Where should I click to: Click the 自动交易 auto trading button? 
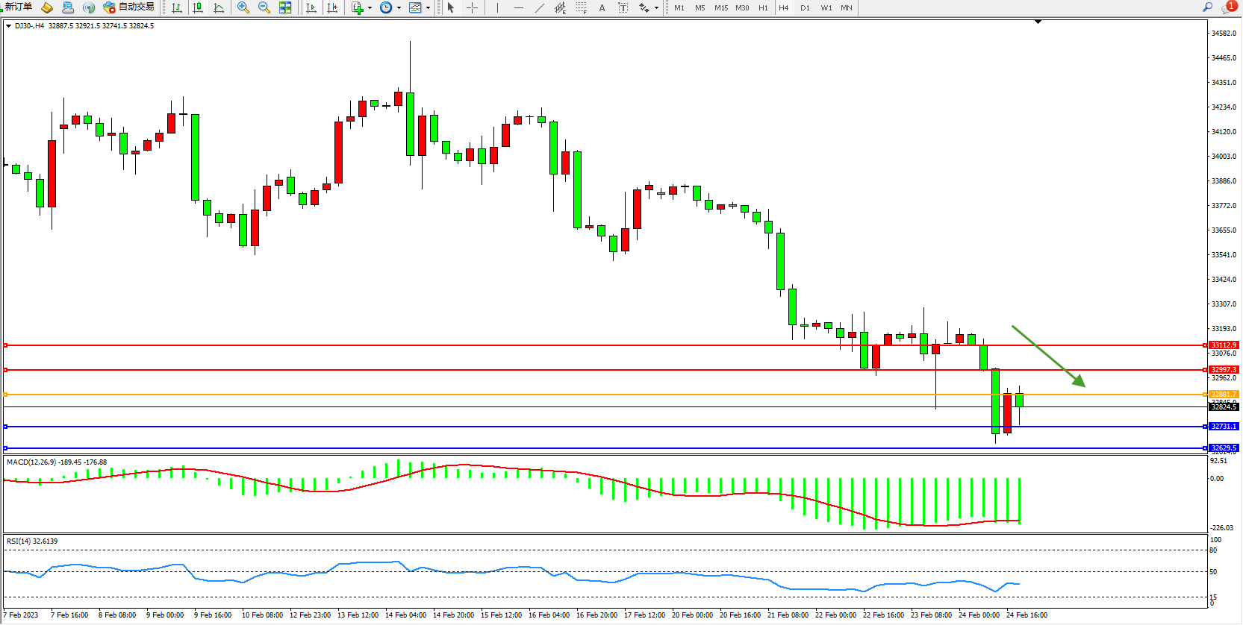click(129, 7)
